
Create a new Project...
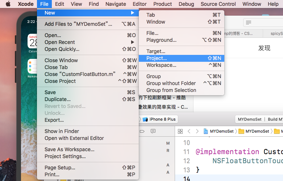pyautogui.click(x=182, y=58)
